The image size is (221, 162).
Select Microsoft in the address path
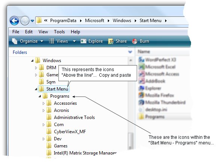[94, 21]
